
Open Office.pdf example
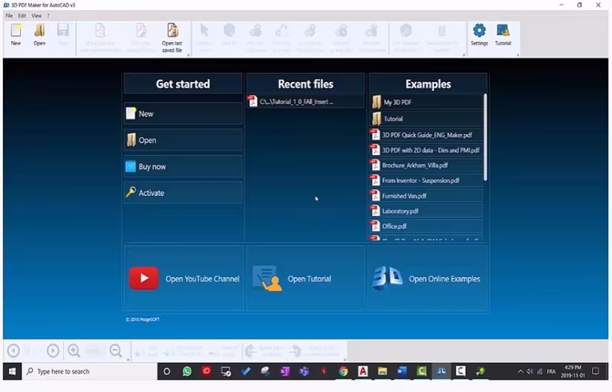[426, 226]
